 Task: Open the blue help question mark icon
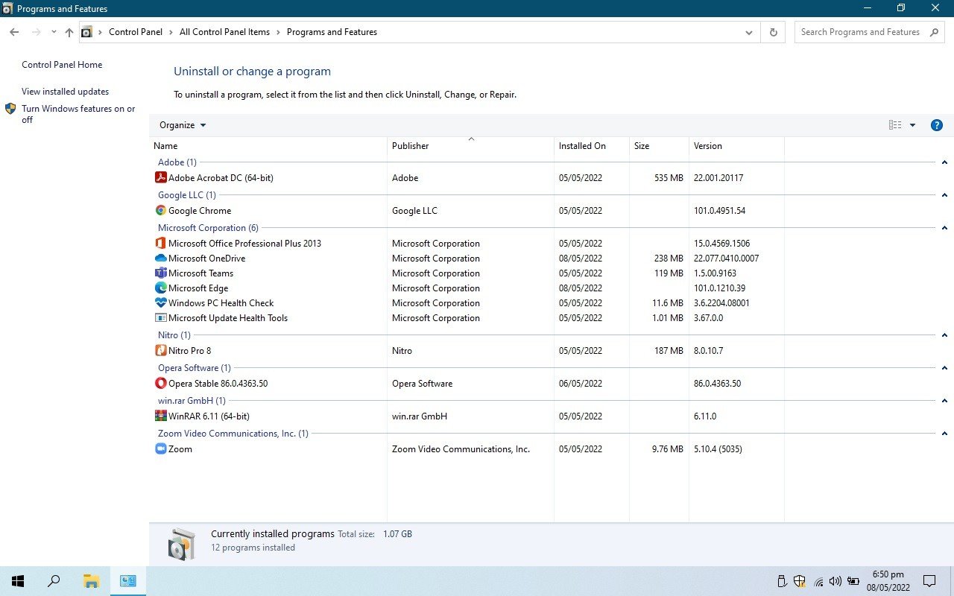(x=937, y=125)
